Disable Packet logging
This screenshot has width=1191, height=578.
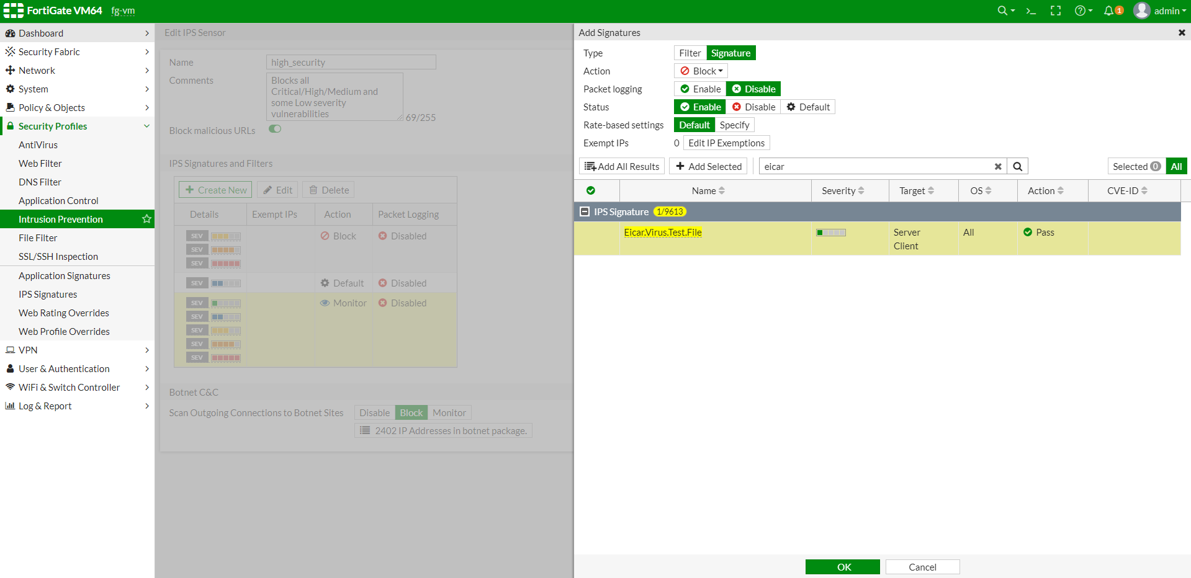click(x=753, y=89)
